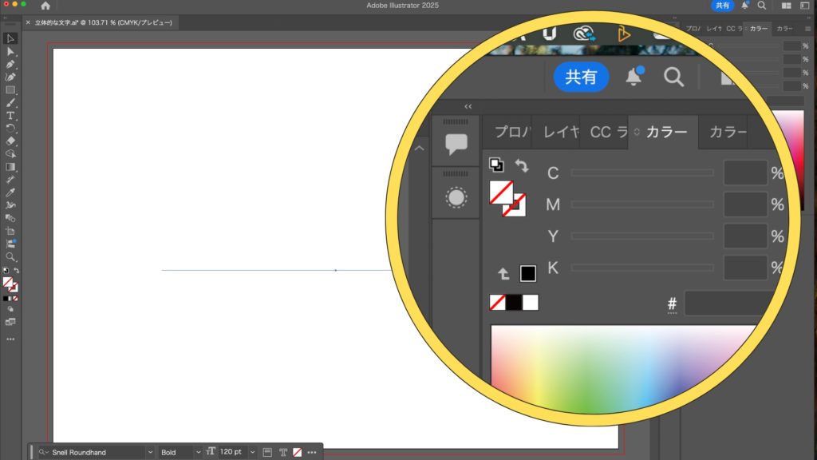Select the Pen tool
The height and width of the screenshot is (460, 817).
click(10, 64)
